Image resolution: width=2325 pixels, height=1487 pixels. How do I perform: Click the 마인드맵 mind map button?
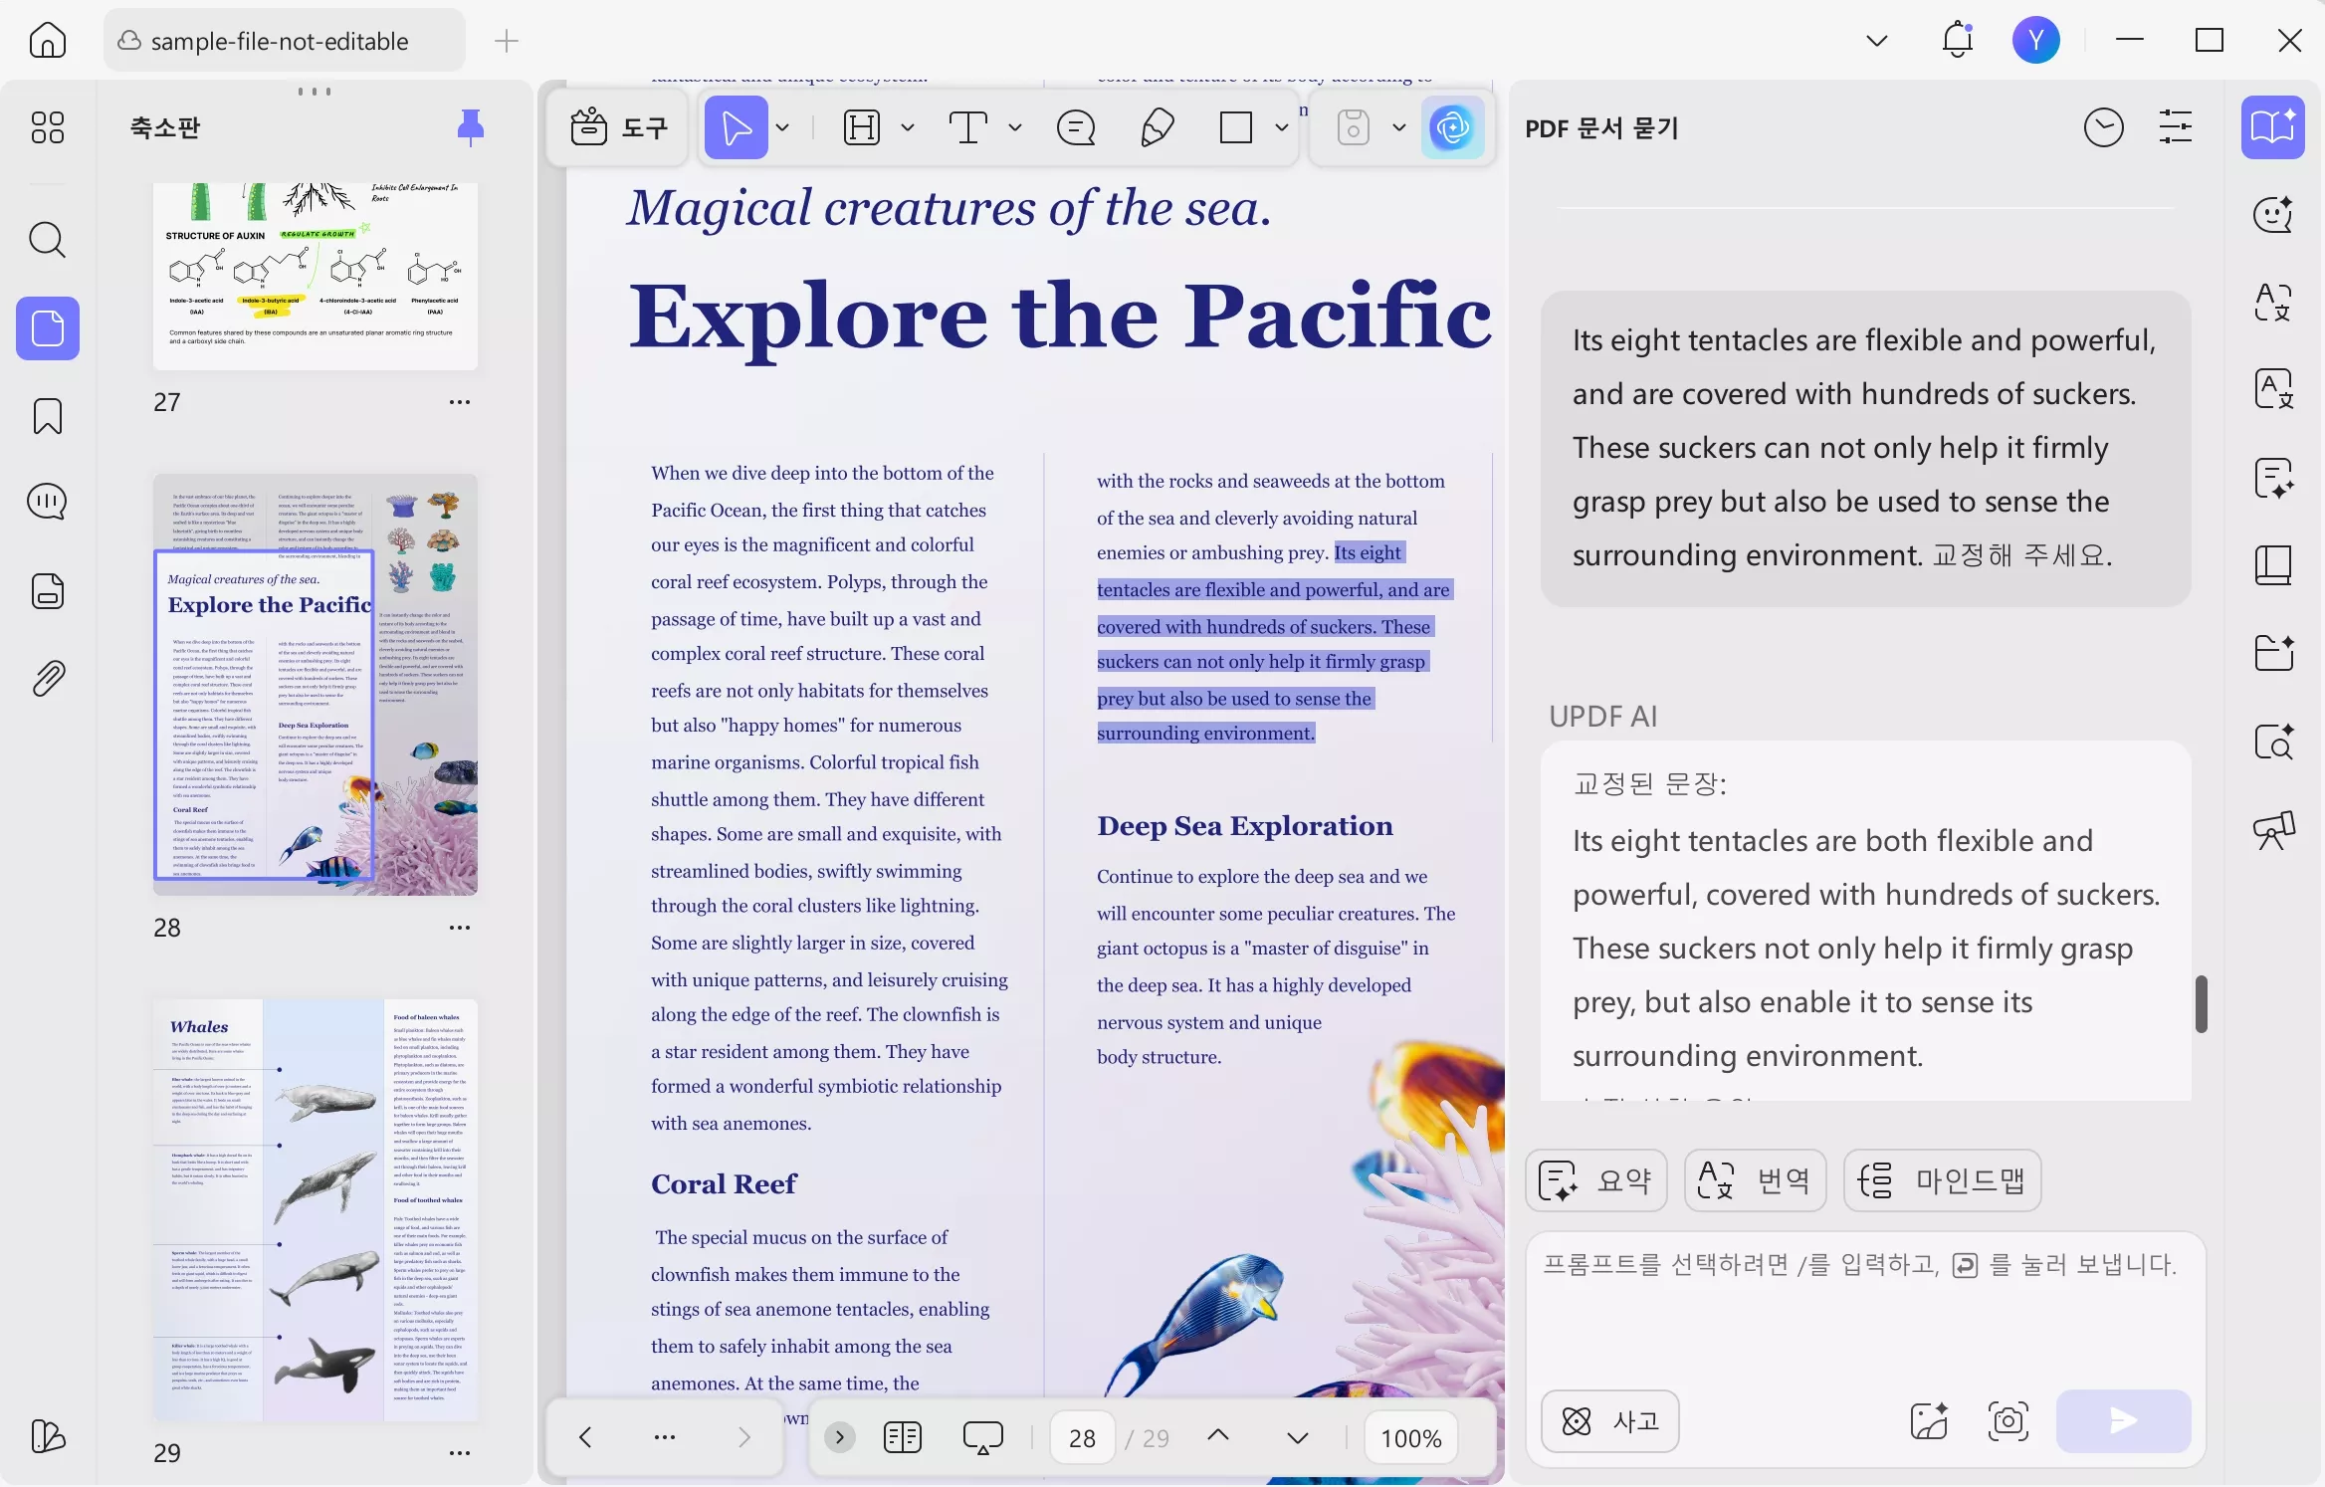(1942, 1180)
